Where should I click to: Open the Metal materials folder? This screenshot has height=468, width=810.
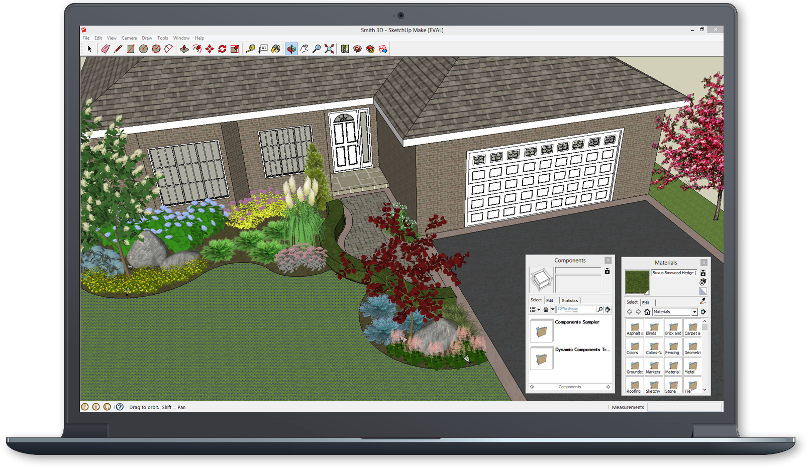click(x=692, y=367)
